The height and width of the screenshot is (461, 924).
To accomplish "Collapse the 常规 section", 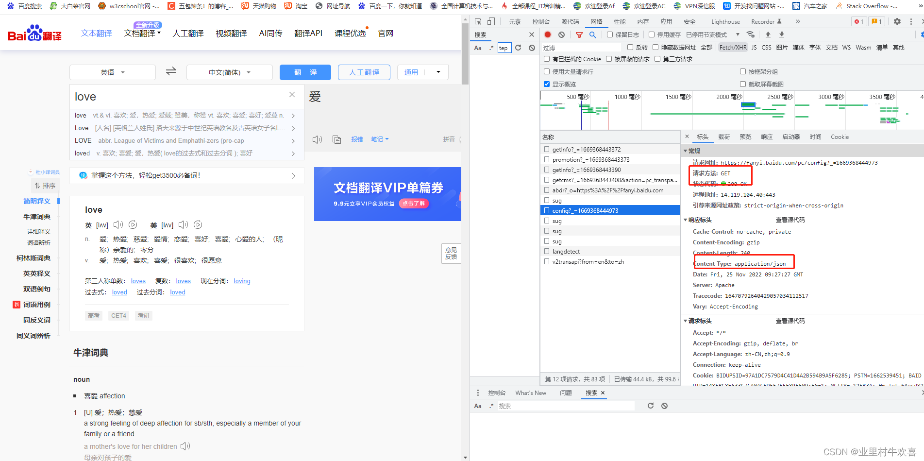I will coord(686,151).
